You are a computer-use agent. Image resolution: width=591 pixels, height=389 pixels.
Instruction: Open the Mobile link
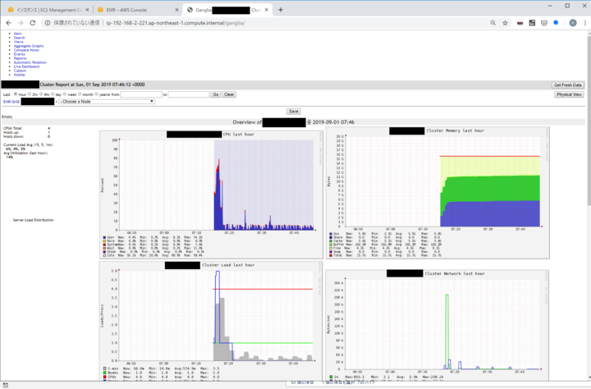tap(19, 75)
